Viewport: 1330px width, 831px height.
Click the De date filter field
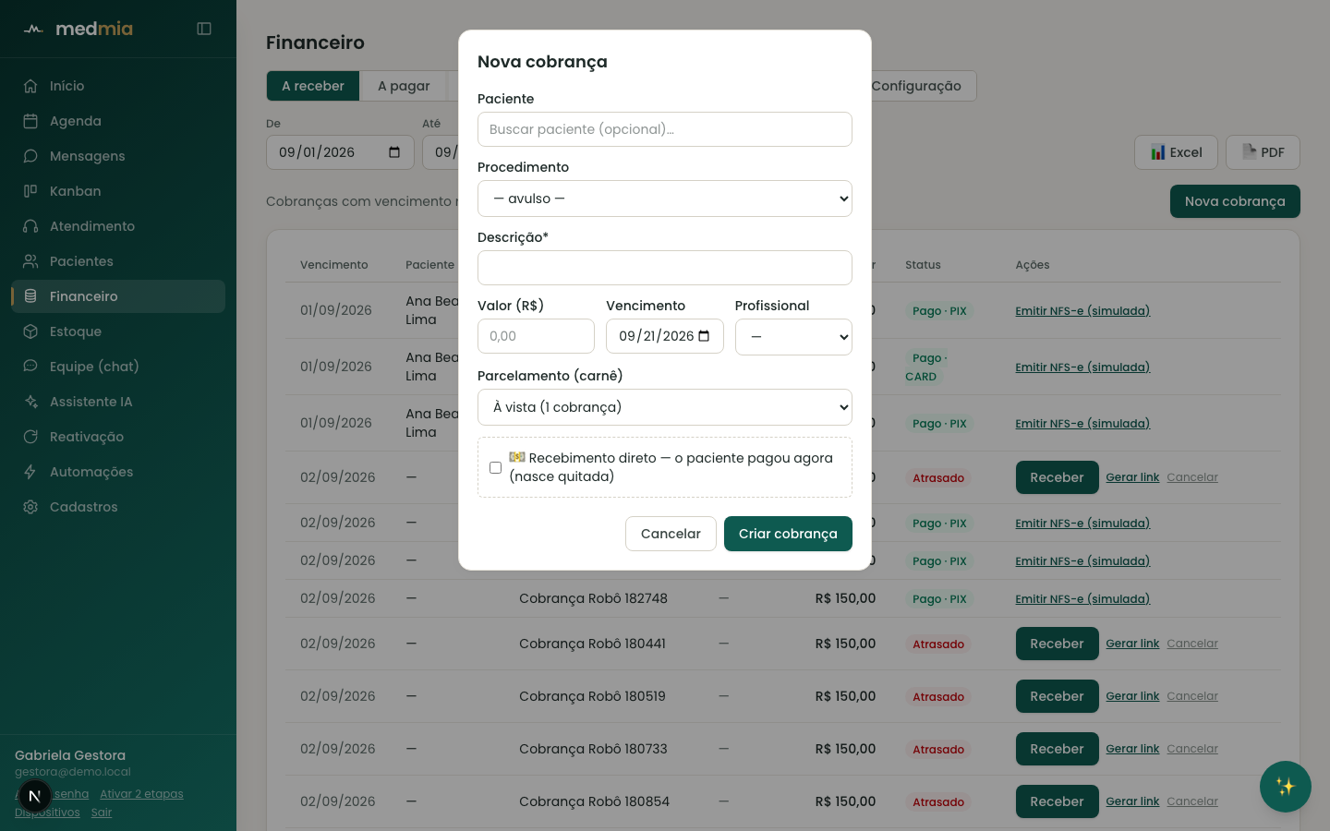(x=340, y=152)
